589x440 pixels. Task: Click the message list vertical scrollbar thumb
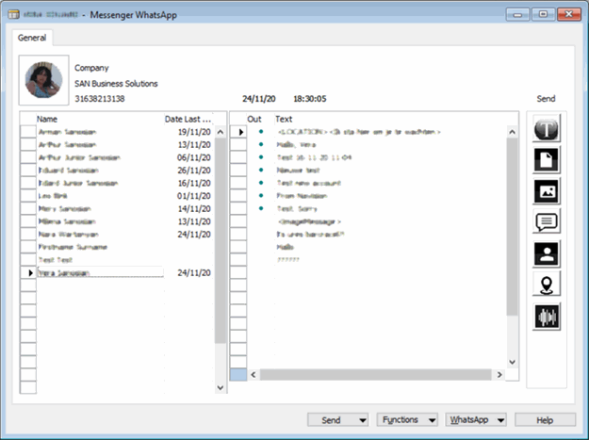pyautogui.click(x=512, y=226)
